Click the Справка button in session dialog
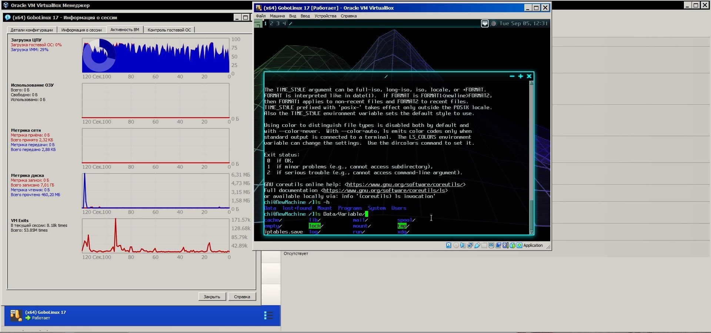711x333 pixels. tap(242, 297)
